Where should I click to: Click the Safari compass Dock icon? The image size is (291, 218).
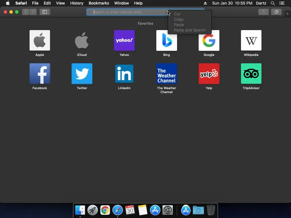pos(117,210)
